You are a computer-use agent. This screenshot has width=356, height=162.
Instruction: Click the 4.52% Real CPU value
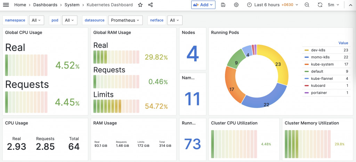point(67,66)
